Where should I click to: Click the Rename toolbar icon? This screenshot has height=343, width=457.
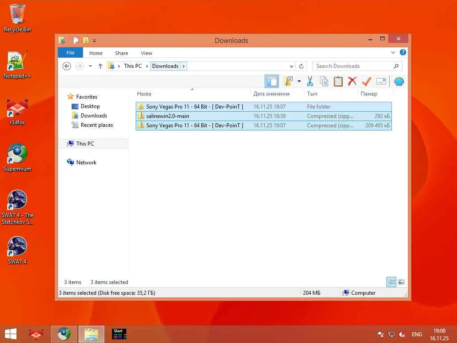[381, 81]
